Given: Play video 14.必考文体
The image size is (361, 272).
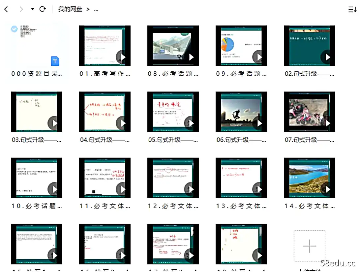Looking at the screenshot, I should [x=310, y=178].
